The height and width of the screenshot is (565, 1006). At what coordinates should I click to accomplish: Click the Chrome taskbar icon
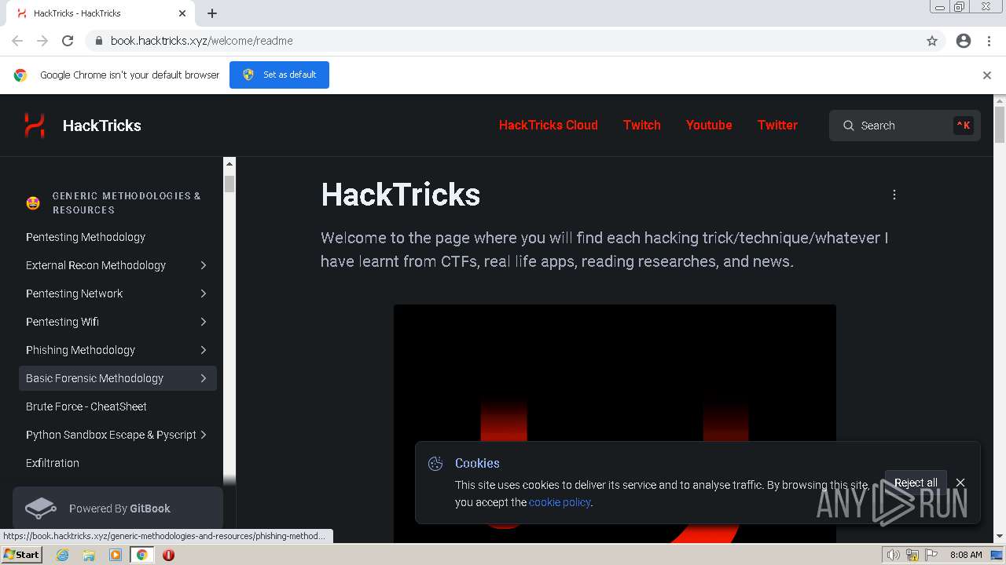pos(142,555)
